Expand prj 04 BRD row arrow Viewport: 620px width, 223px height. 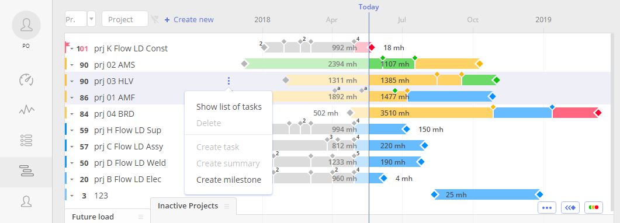(x=72, y=114)
